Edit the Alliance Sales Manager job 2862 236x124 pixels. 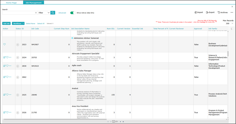click(4, 77)
